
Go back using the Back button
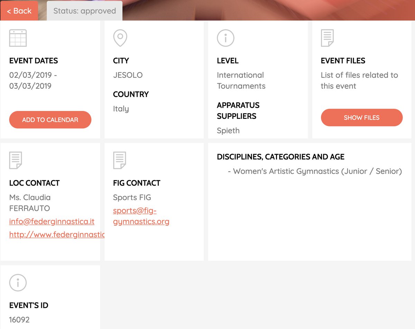click(19, 11)
